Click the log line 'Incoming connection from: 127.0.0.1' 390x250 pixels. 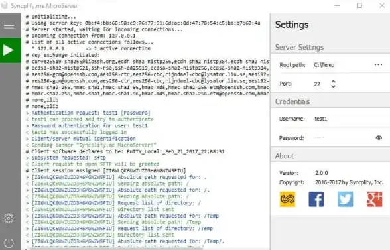81,36
